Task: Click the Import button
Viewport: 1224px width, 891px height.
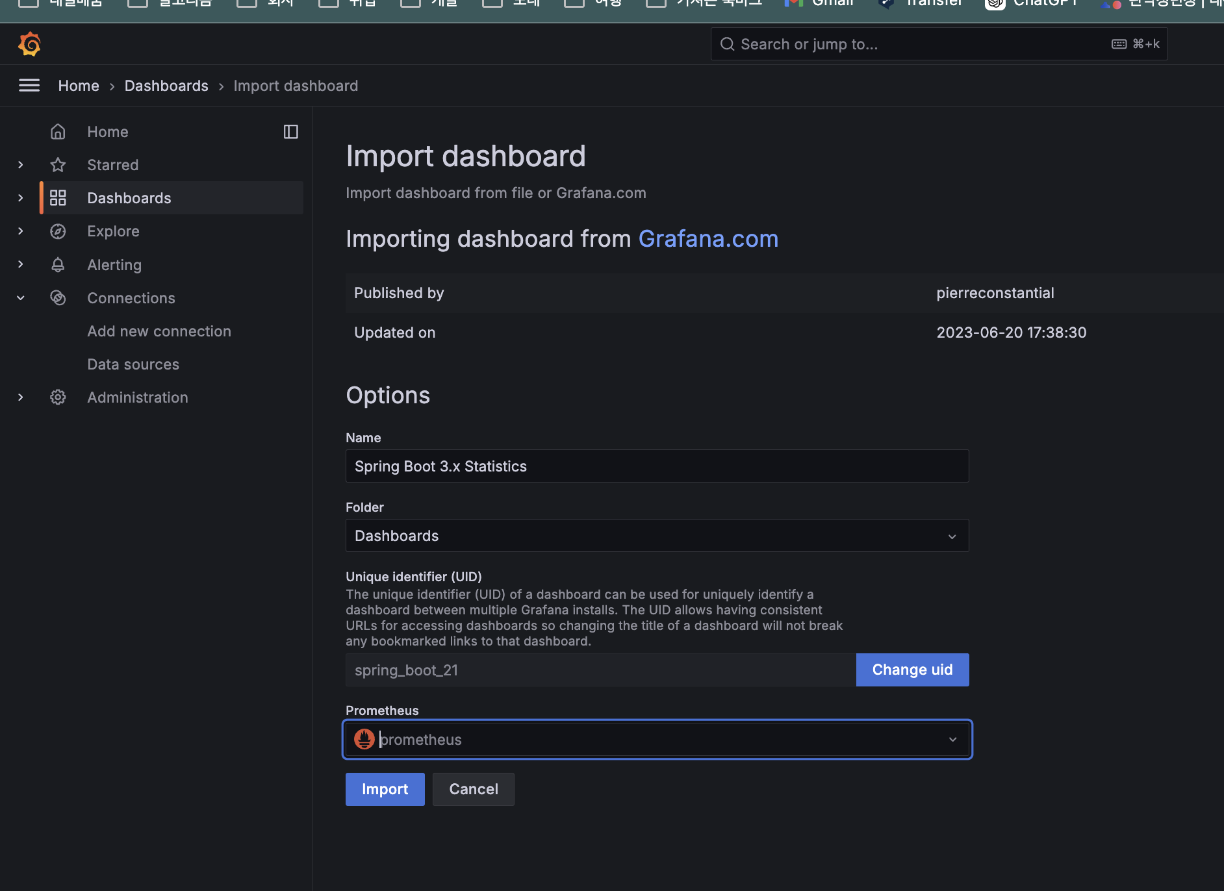Action: pyautogui.click(x=385, y=789)
